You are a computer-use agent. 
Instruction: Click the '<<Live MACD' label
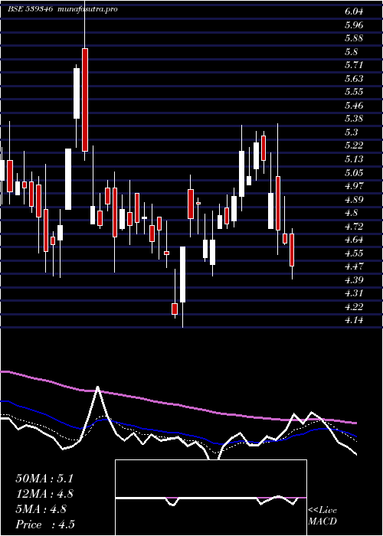[322, 516]
